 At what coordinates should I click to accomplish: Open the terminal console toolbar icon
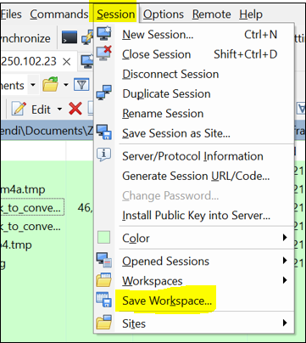tap(70, 37)
